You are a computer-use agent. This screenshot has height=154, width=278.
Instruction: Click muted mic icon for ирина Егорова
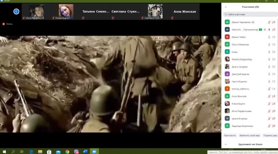[x=269, y=119]
